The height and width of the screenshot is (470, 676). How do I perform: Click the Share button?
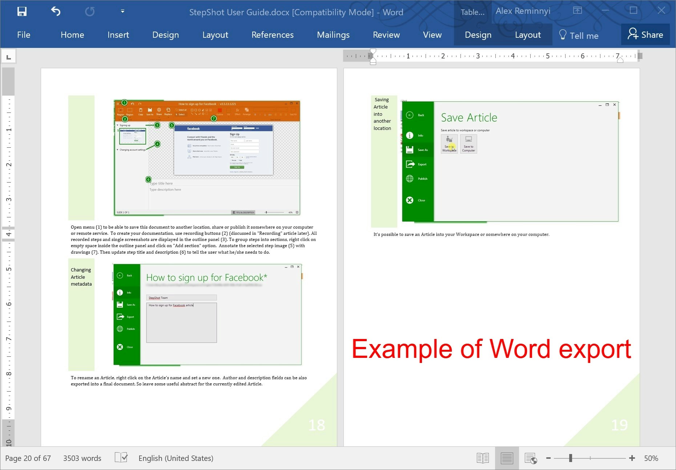tap(645, 34)
